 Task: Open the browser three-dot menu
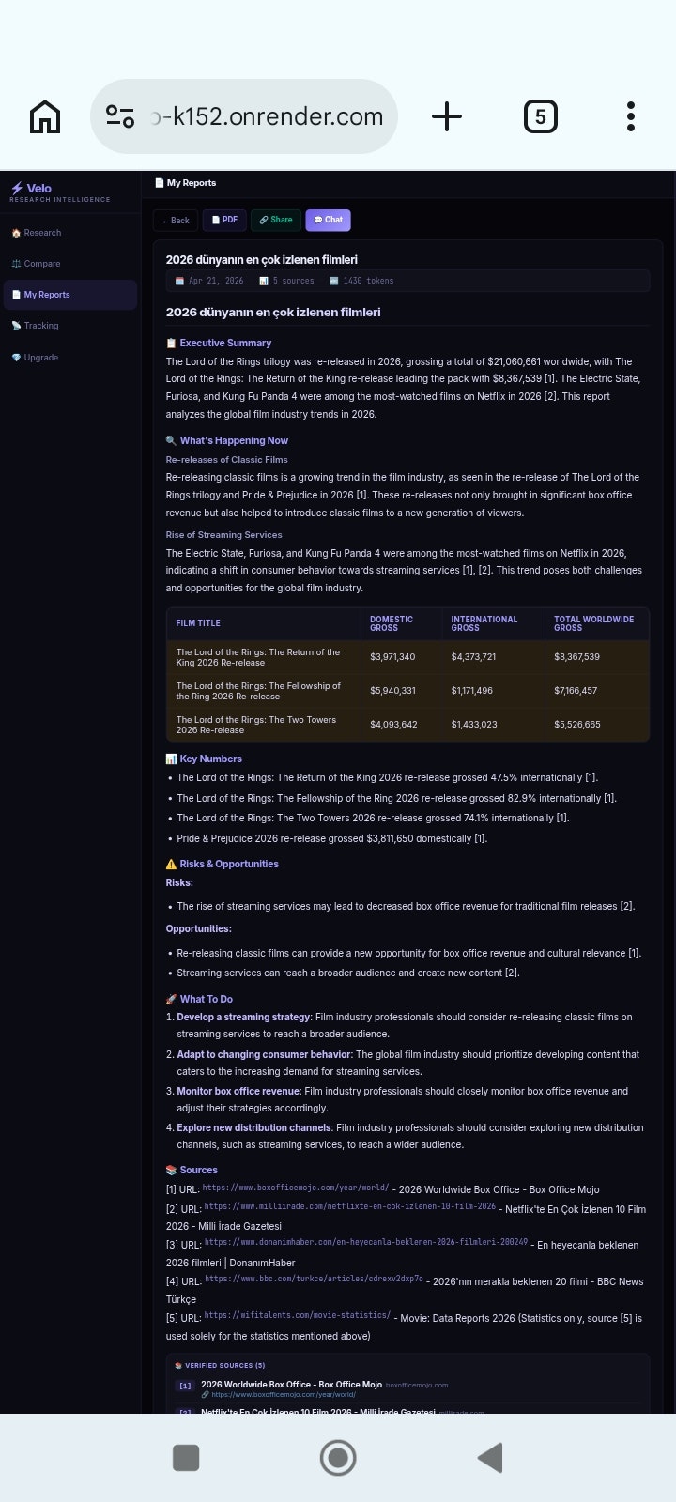(x=631, y=116)
